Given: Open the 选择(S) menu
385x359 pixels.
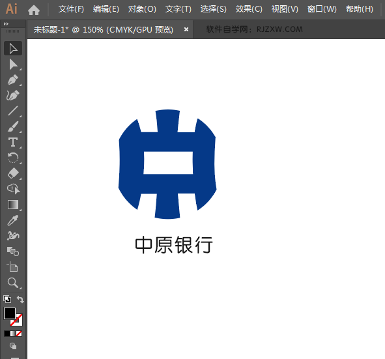Looking at the screenshot, I should coord(214,9).
